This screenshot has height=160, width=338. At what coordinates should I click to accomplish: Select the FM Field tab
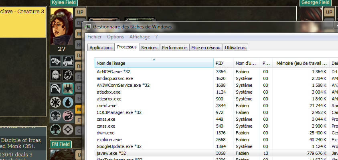(61, 144)
